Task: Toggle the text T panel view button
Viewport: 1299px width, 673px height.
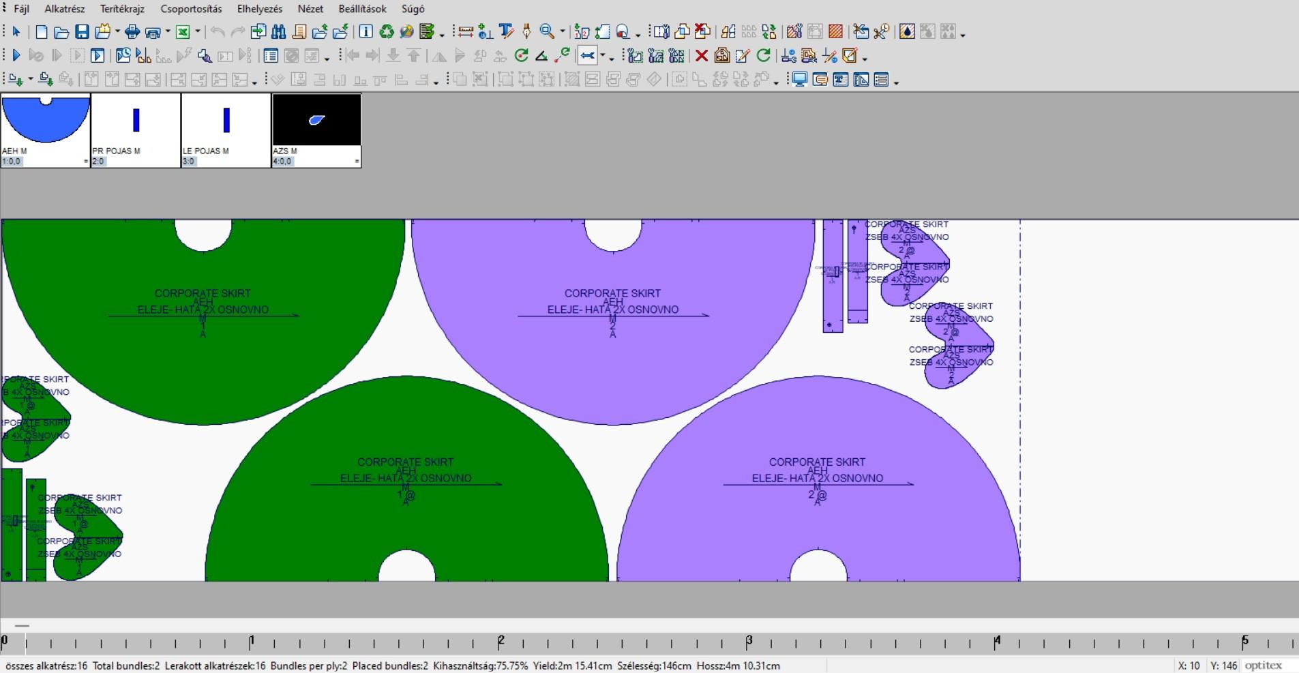Action: [840, 80]
